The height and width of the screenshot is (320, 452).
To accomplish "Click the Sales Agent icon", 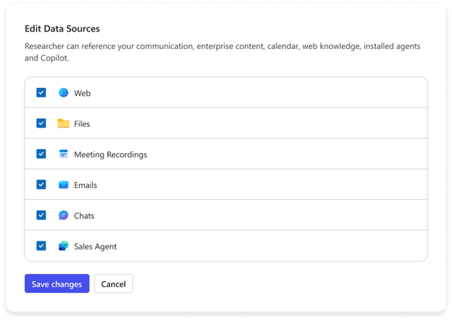I will pos(63,246).
